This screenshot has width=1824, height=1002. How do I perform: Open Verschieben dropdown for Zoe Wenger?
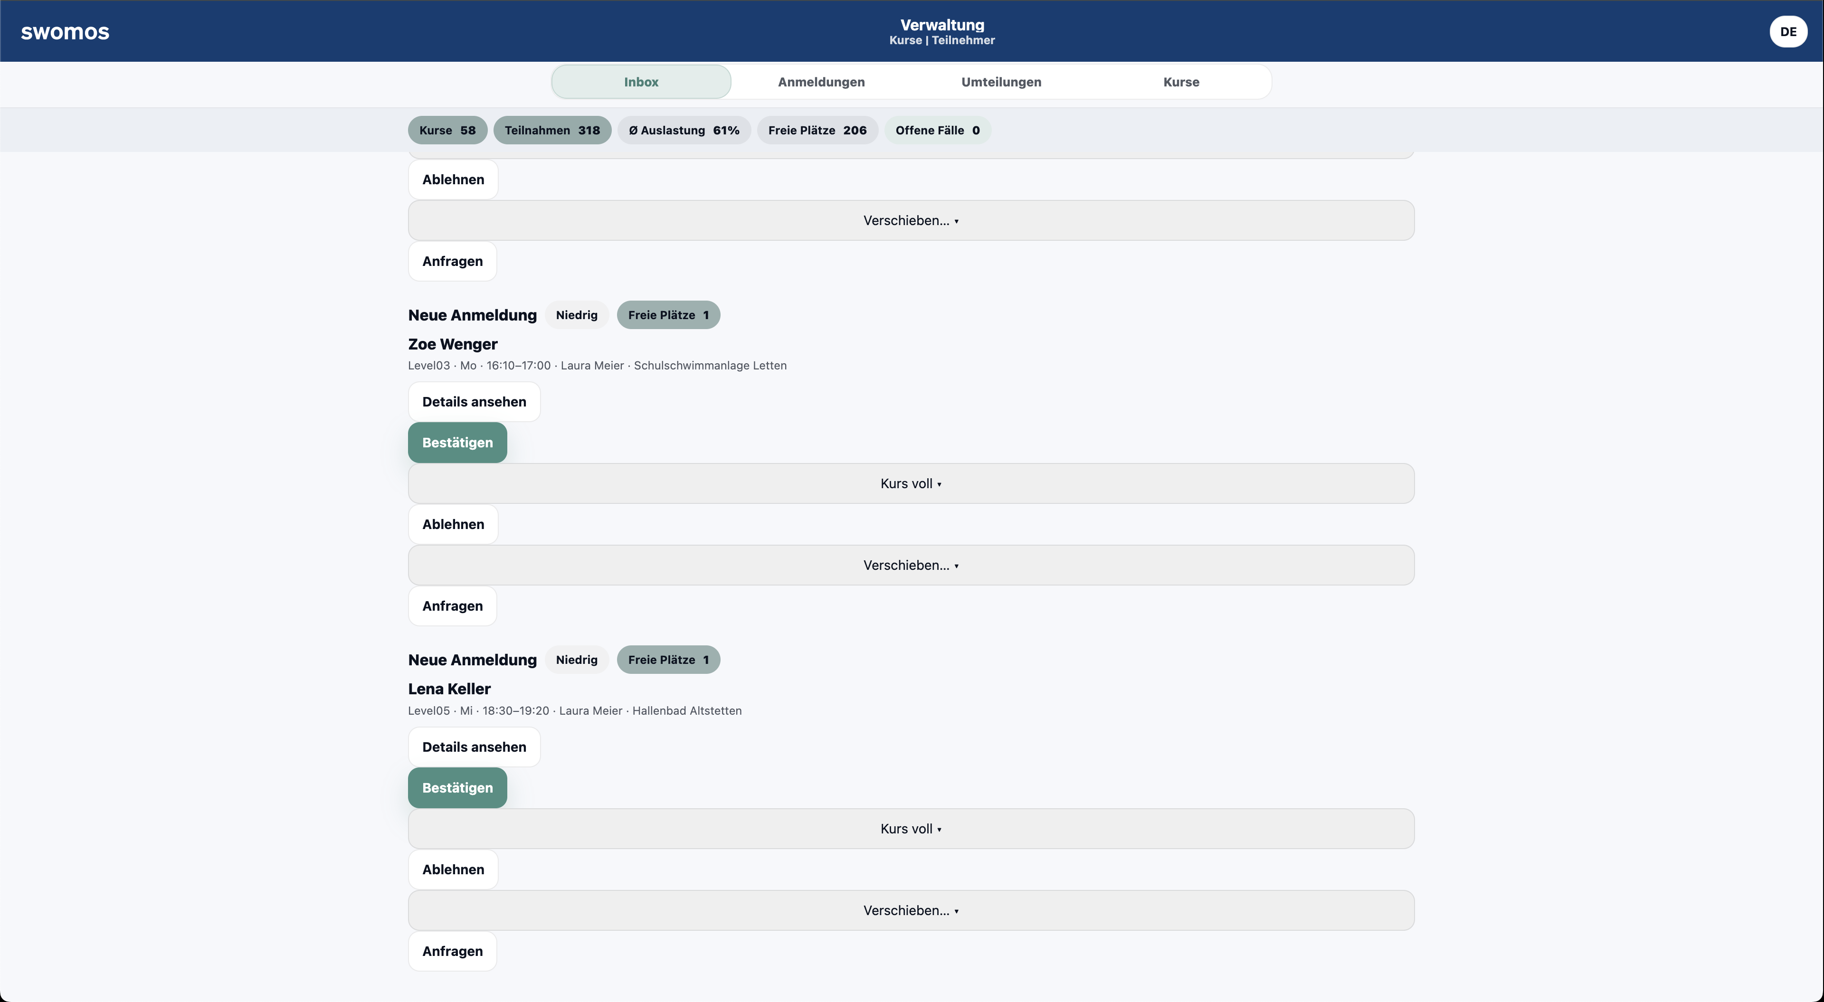point(912,565)
